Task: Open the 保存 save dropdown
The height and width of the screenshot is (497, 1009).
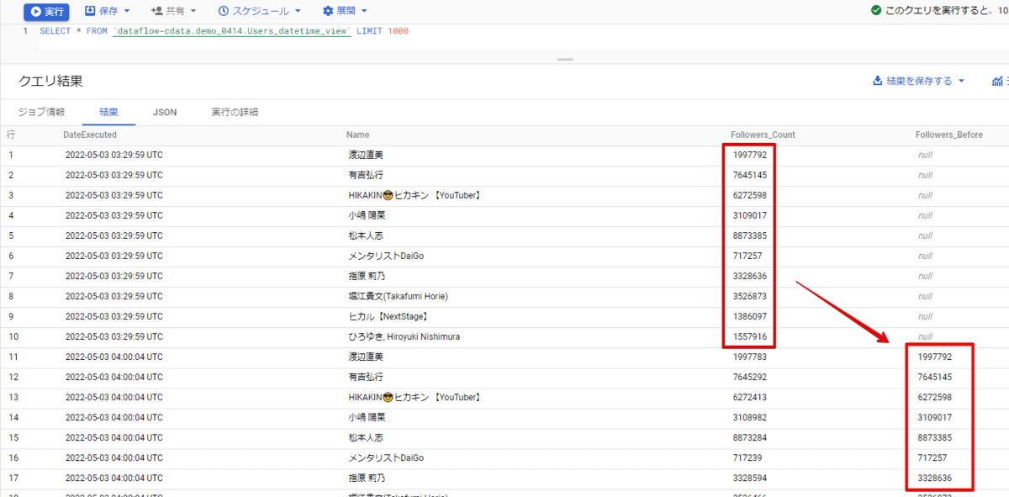Action: pyautogui.click(x=108, y=11)
